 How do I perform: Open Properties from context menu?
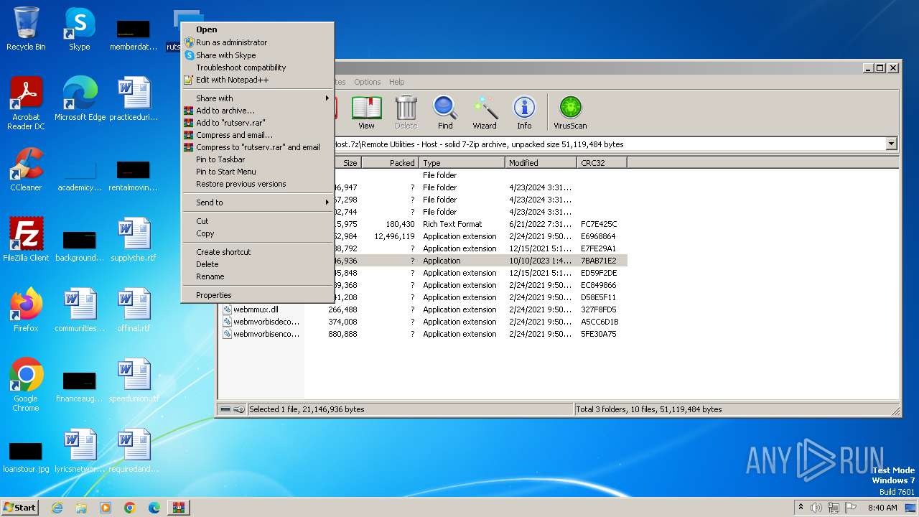[x=258, y=295]
